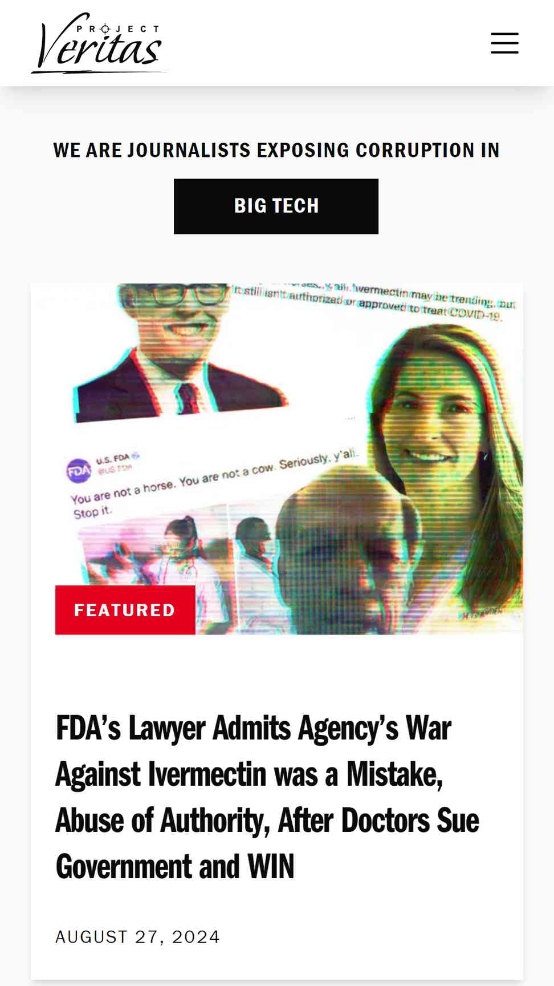Click the Veritas script wordmark
The height and width of the screenshot is (986, 554).
coord(98,49)
